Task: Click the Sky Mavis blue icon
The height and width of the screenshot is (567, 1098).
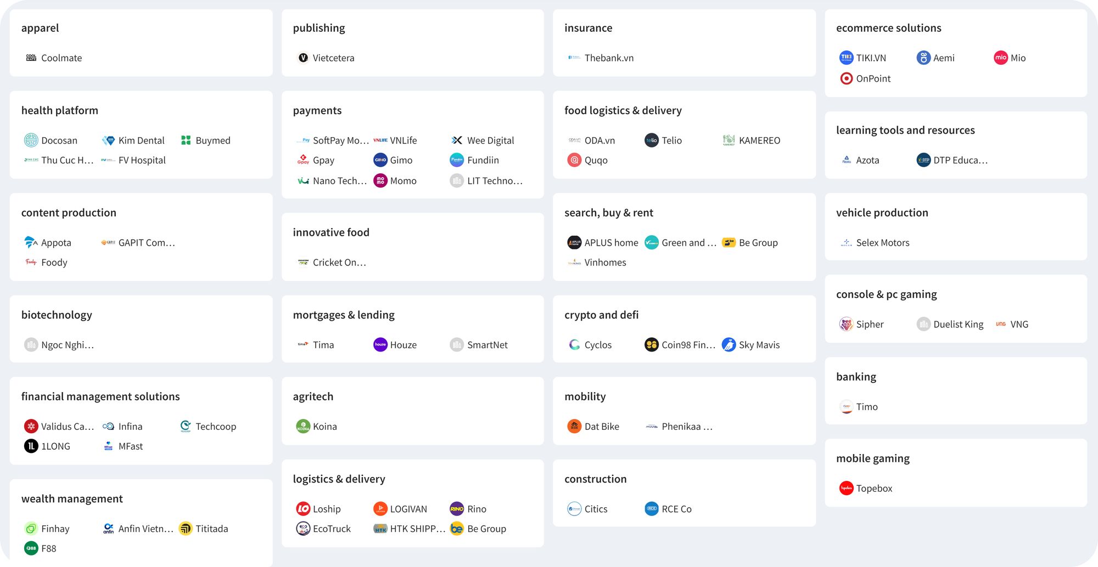Action: click(729, 344)
